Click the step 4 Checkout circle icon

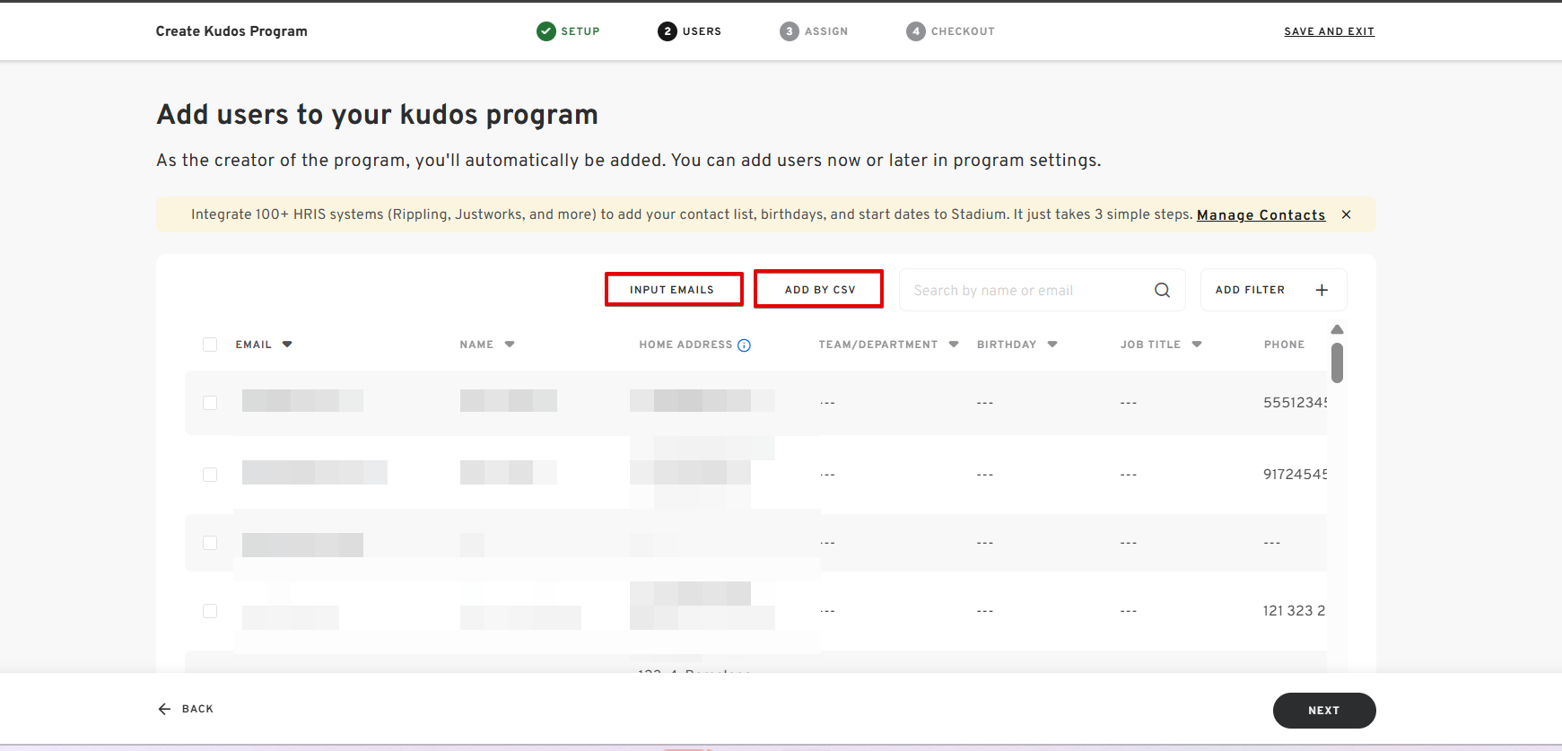[915, 31]
